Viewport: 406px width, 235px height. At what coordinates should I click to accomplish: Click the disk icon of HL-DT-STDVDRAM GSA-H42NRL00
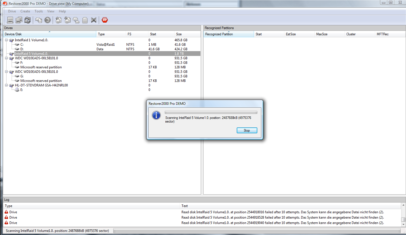point(12,85)
